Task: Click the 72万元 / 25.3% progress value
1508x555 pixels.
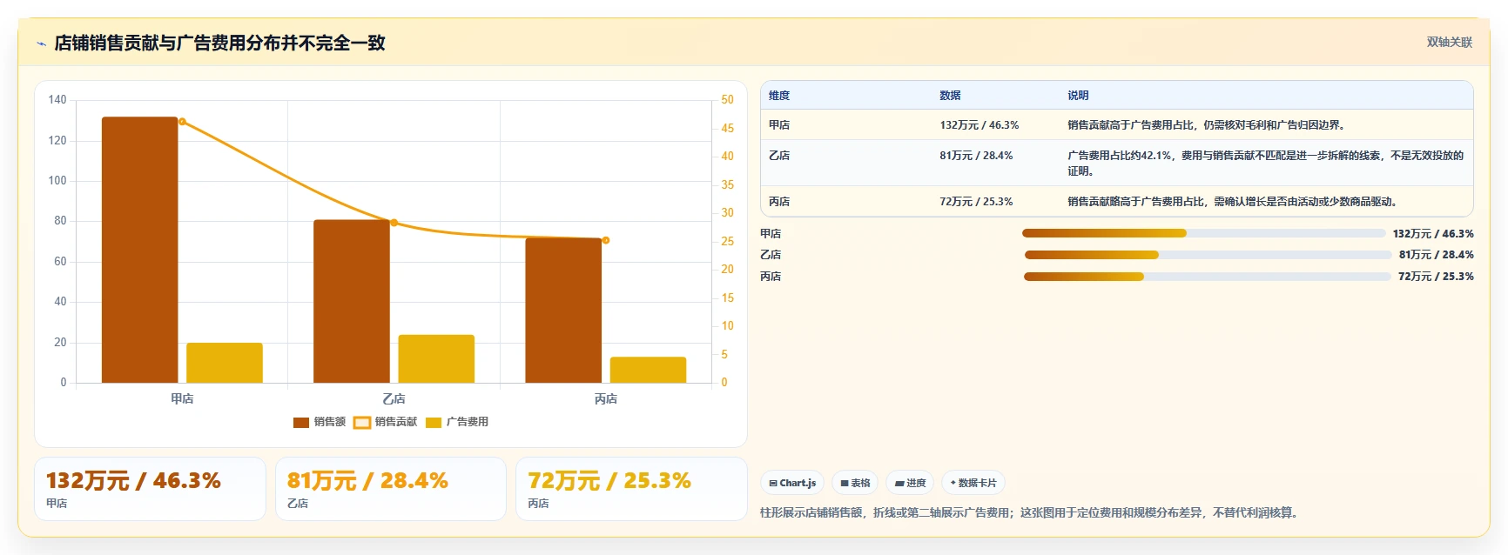Action: pyautogui.click(x=1436, y=277)
